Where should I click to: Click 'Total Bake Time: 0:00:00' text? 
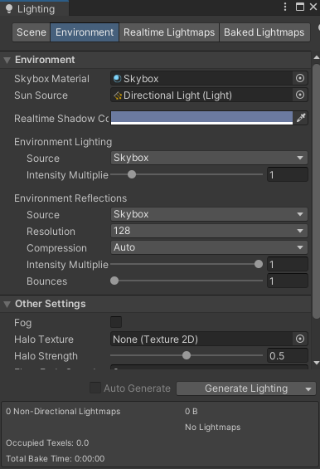pos(56,458)
